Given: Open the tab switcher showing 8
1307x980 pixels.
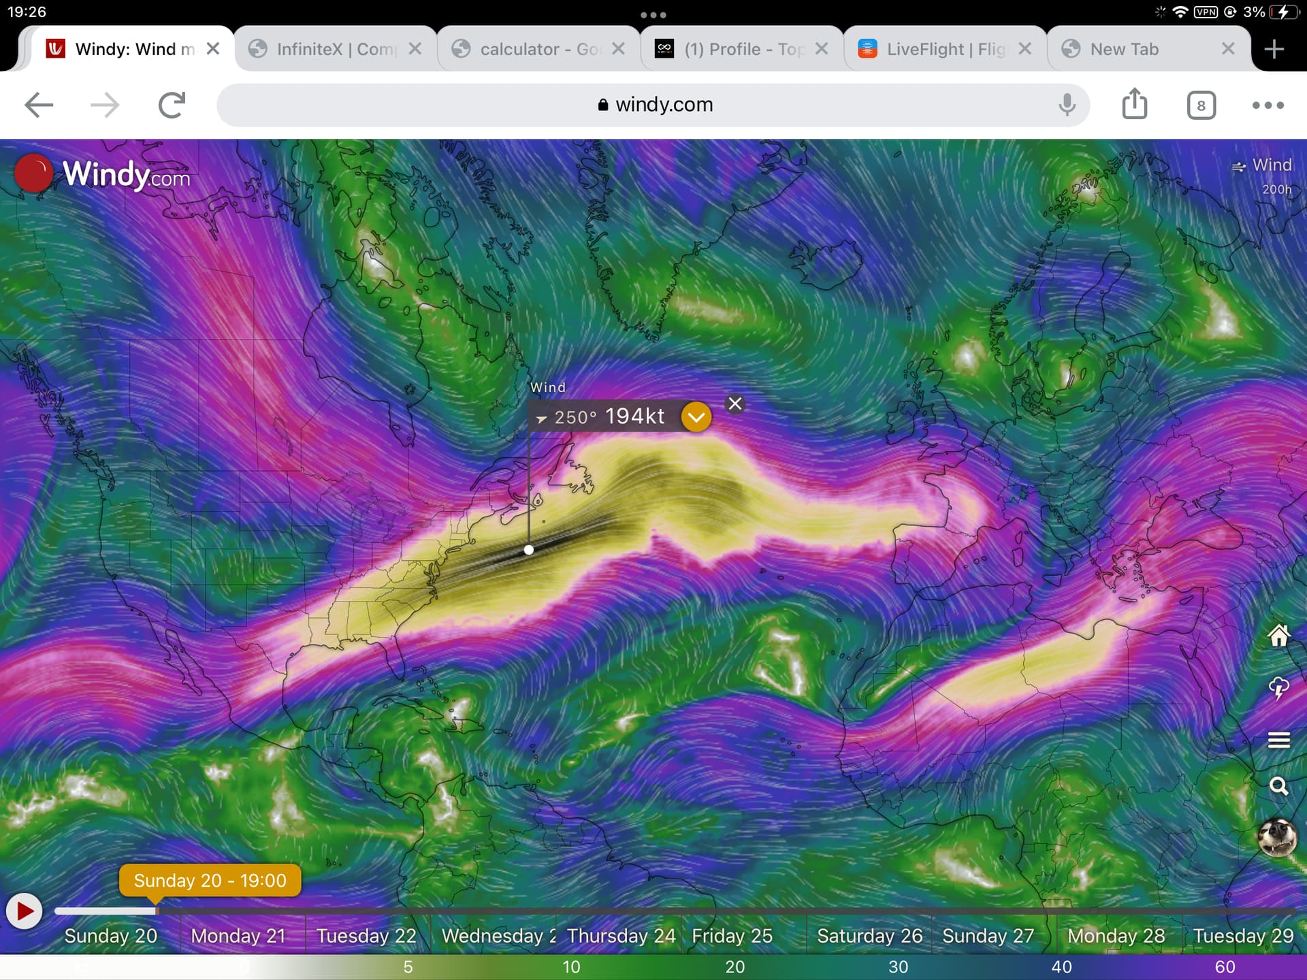Looking at the screenshot, I should (1201, 105).
